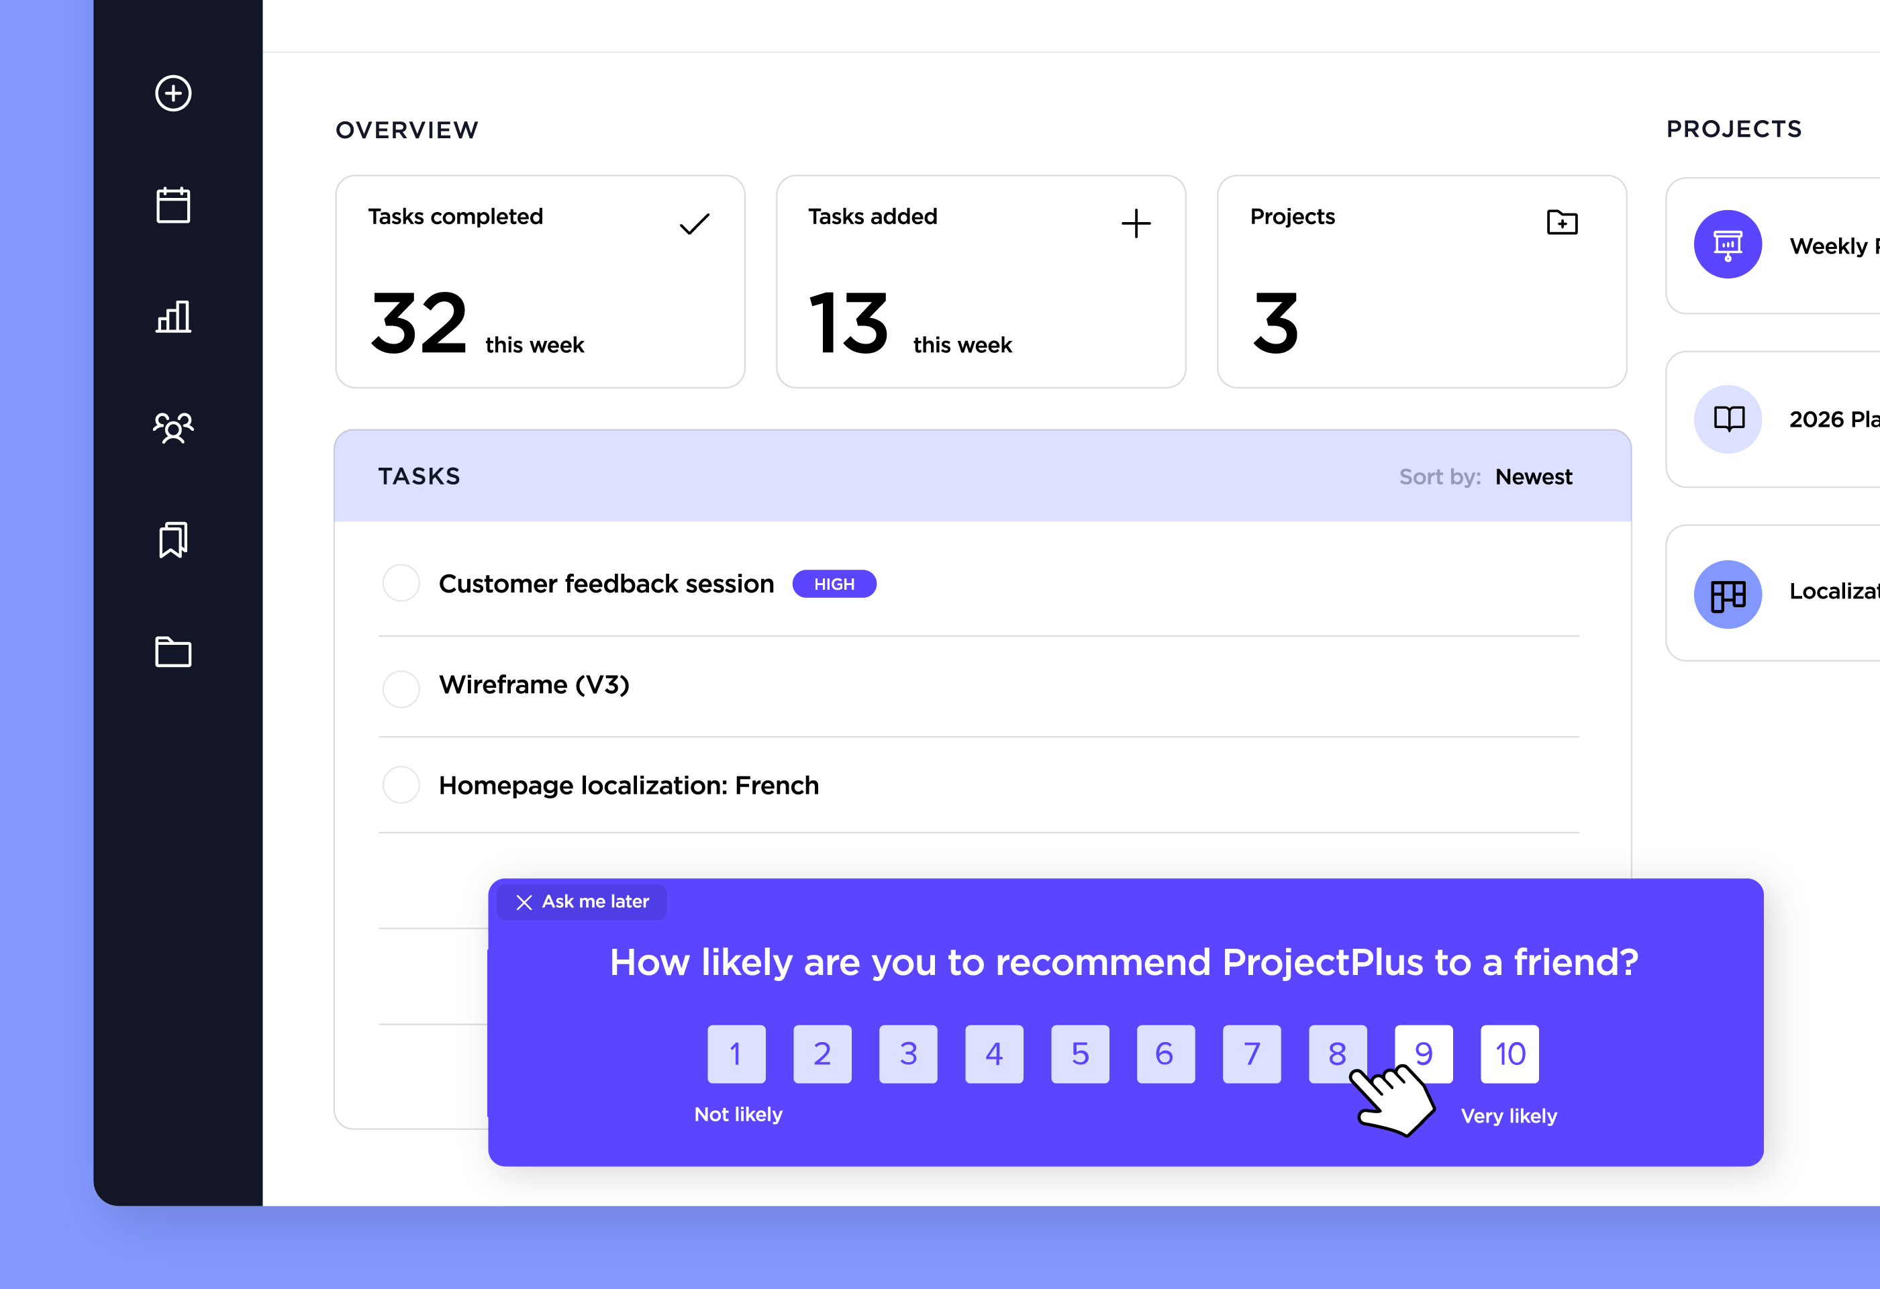This screenshot has height=1289, width=1880.
Task: Click the add project folder icon
Action: (x=1561, y=222)
